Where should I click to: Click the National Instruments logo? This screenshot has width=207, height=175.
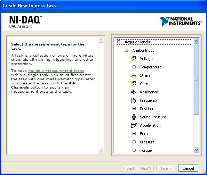[181, 22]
